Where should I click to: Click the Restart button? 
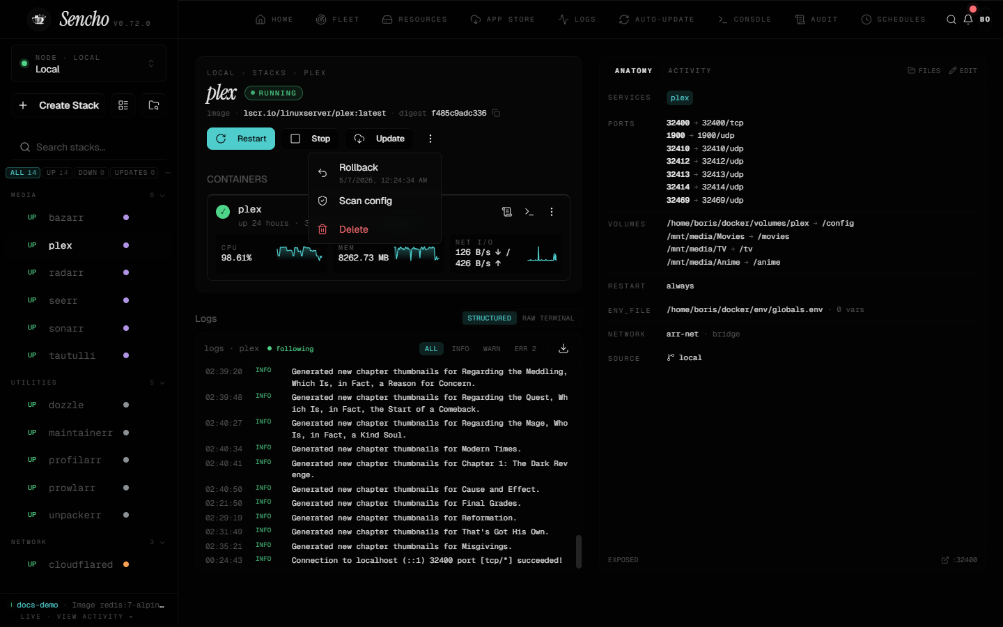[241, 139]
